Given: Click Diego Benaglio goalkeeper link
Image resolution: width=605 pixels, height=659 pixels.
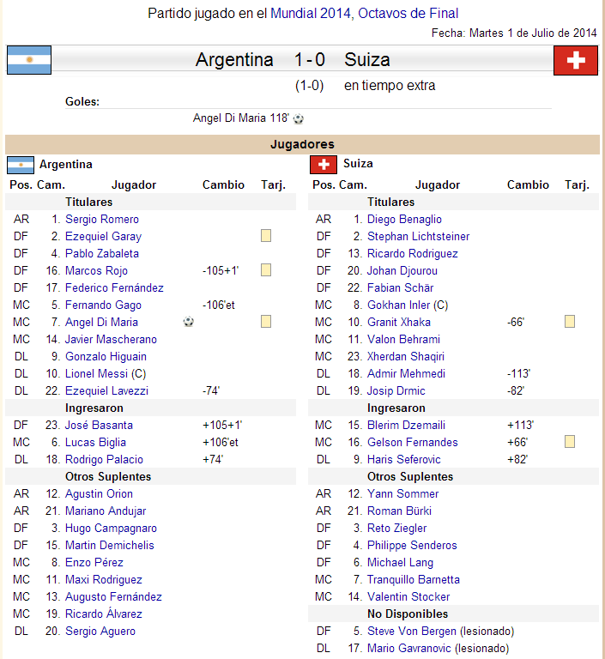Looking at the screenshot, I should [x=404, y=219].
